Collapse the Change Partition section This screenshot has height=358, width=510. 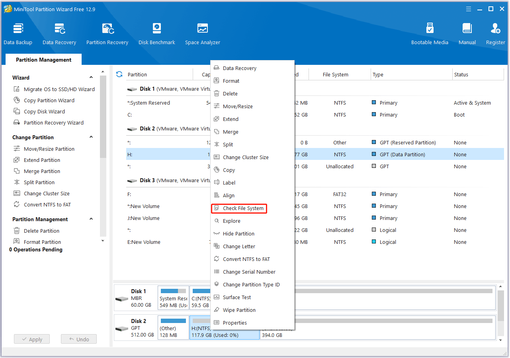[x=91, y=137]
